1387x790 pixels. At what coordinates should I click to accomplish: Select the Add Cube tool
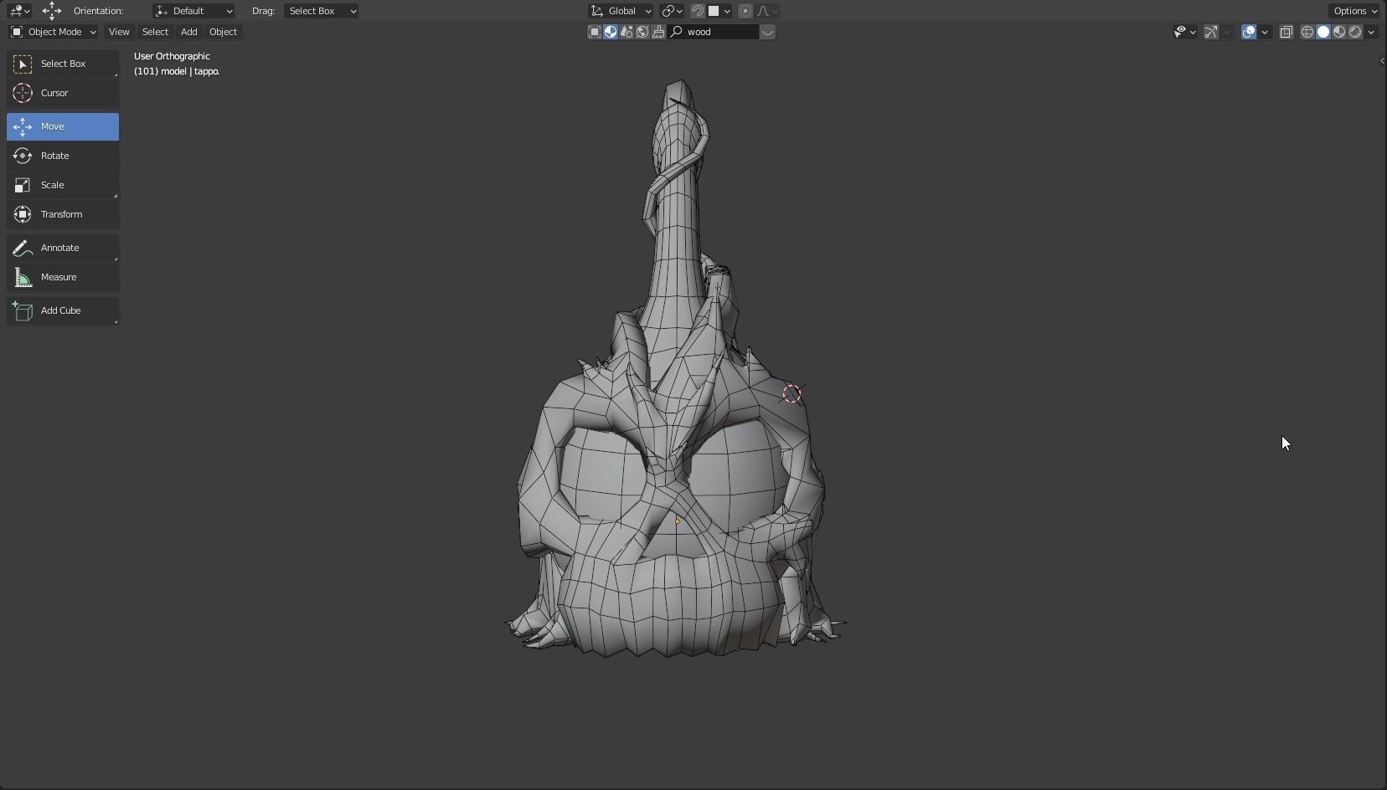[63, 310]
